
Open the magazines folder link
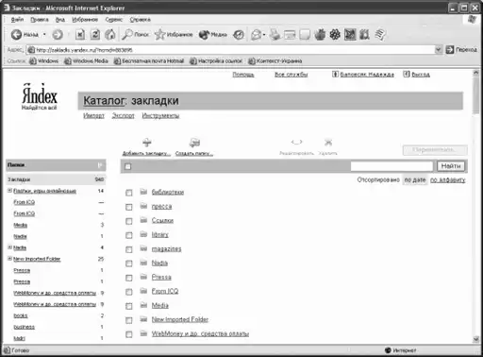166,248
